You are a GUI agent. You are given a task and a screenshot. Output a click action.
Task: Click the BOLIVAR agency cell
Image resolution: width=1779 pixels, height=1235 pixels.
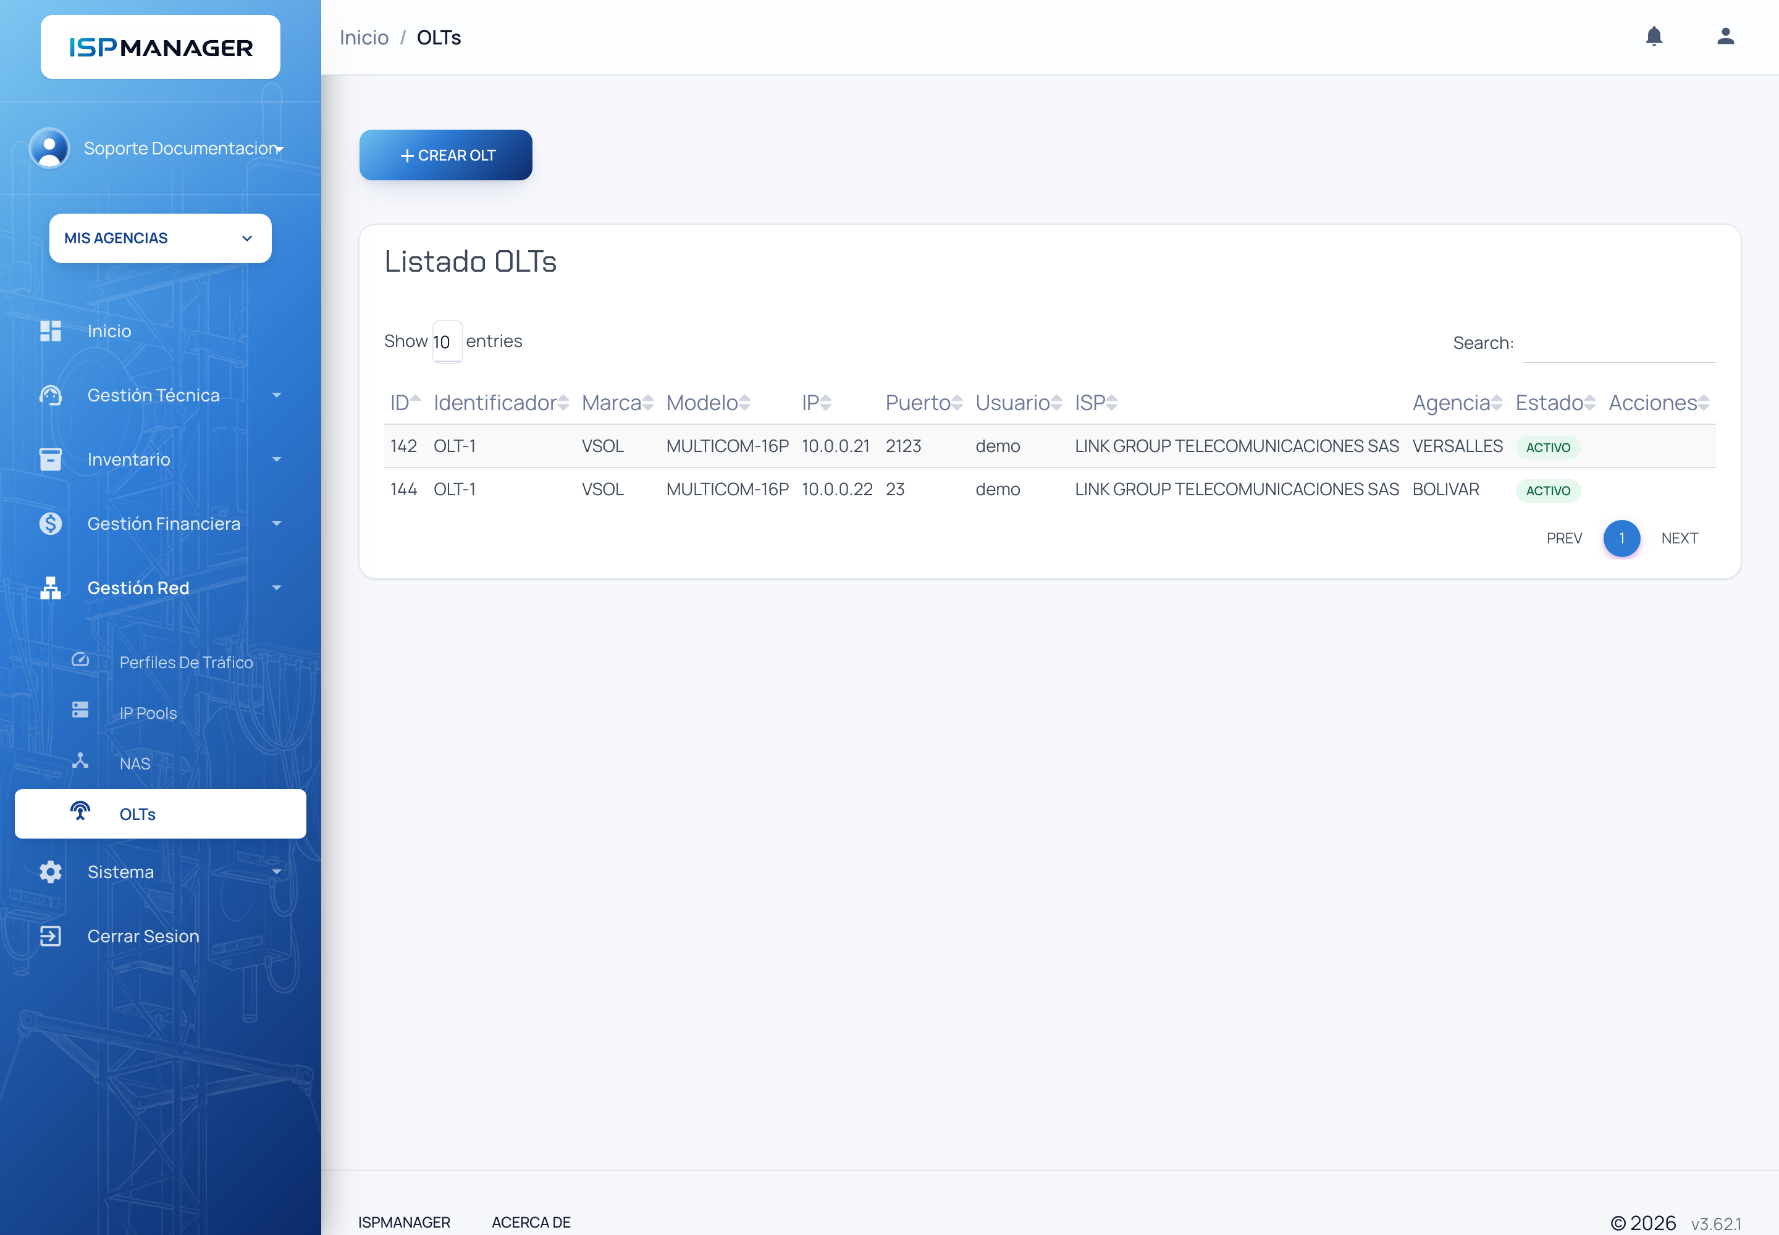(x=1445, y=490)
